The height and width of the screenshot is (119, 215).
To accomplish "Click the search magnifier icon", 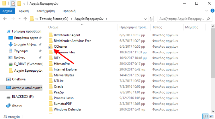I will coord(208,19).
